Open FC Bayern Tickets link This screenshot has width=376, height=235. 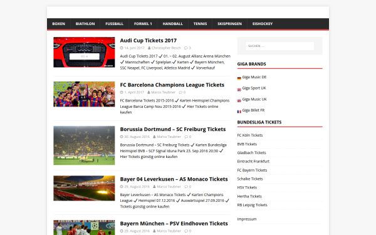point(252,170)
